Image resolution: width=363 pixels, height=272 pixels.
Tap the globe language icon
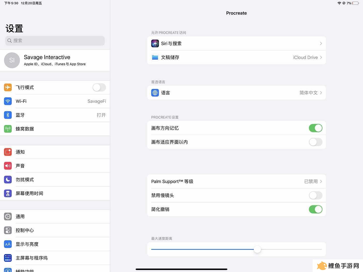pyautogui.click(x=155, y=93)
